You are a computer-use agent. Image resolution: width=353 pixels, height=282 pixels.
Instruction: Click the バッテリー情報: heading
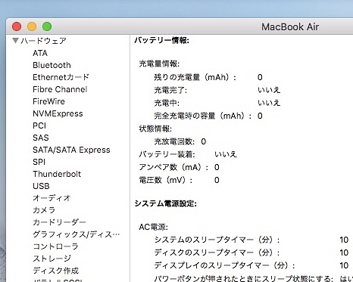162,40
